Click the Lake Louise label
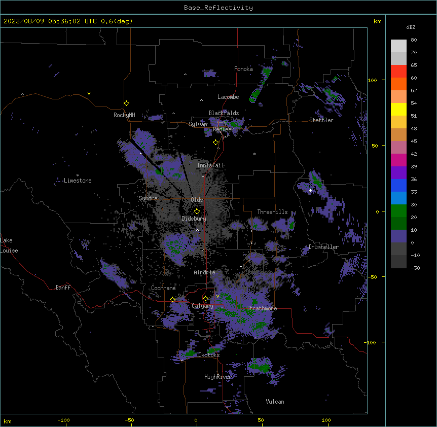Screen dimensions: 437x427 tap(9, 245)
